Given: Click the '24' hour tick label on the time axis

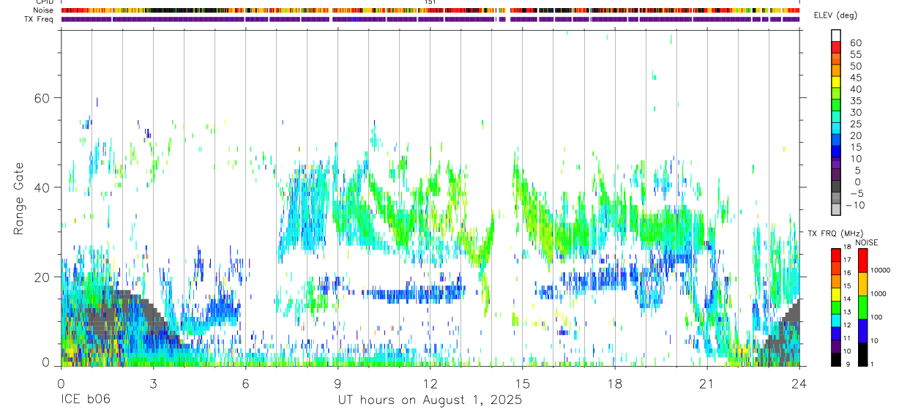Looking at the screenshot, I should [x=799, y=383].
